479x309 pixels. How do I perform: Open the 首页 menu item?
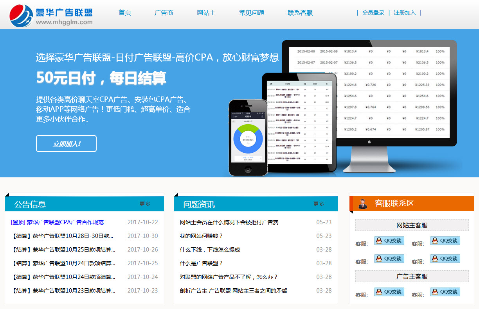click(x=125, y=13)
